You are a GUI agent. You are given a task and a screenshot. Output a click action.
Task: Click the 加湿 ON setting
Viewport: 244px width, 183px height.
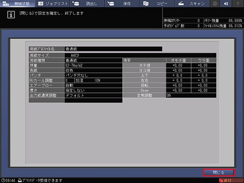(98, 80)
